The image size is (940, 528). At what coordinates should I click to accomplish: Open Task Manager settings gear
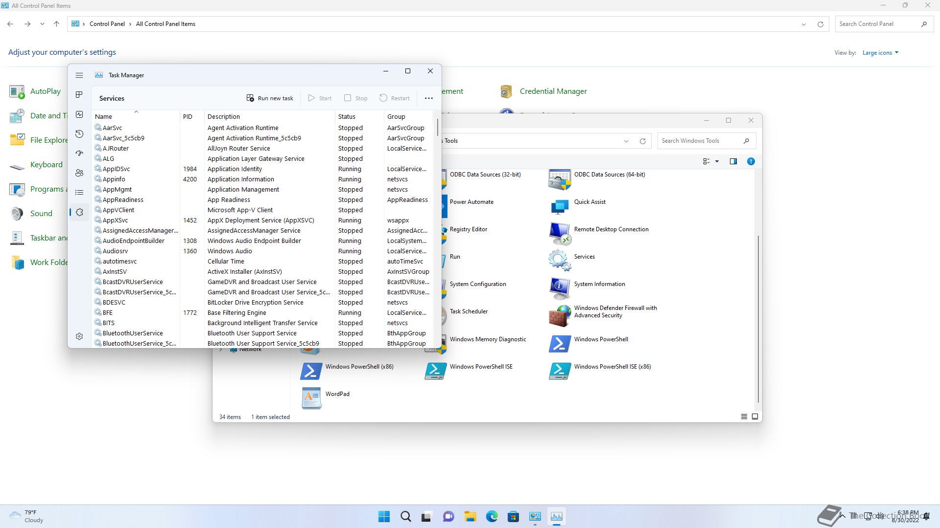[79, 336]
